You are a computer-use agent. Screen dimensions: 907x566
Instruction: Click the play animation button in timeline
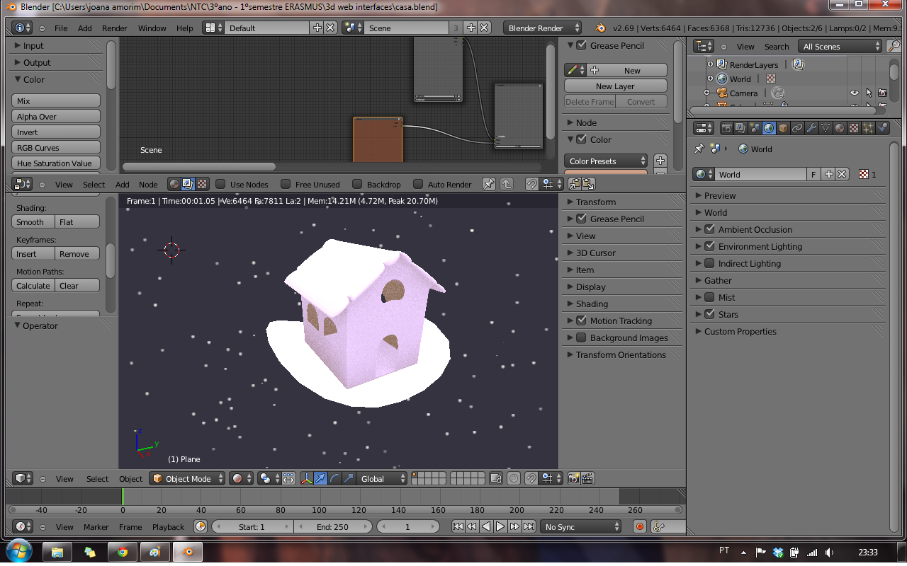500,526
